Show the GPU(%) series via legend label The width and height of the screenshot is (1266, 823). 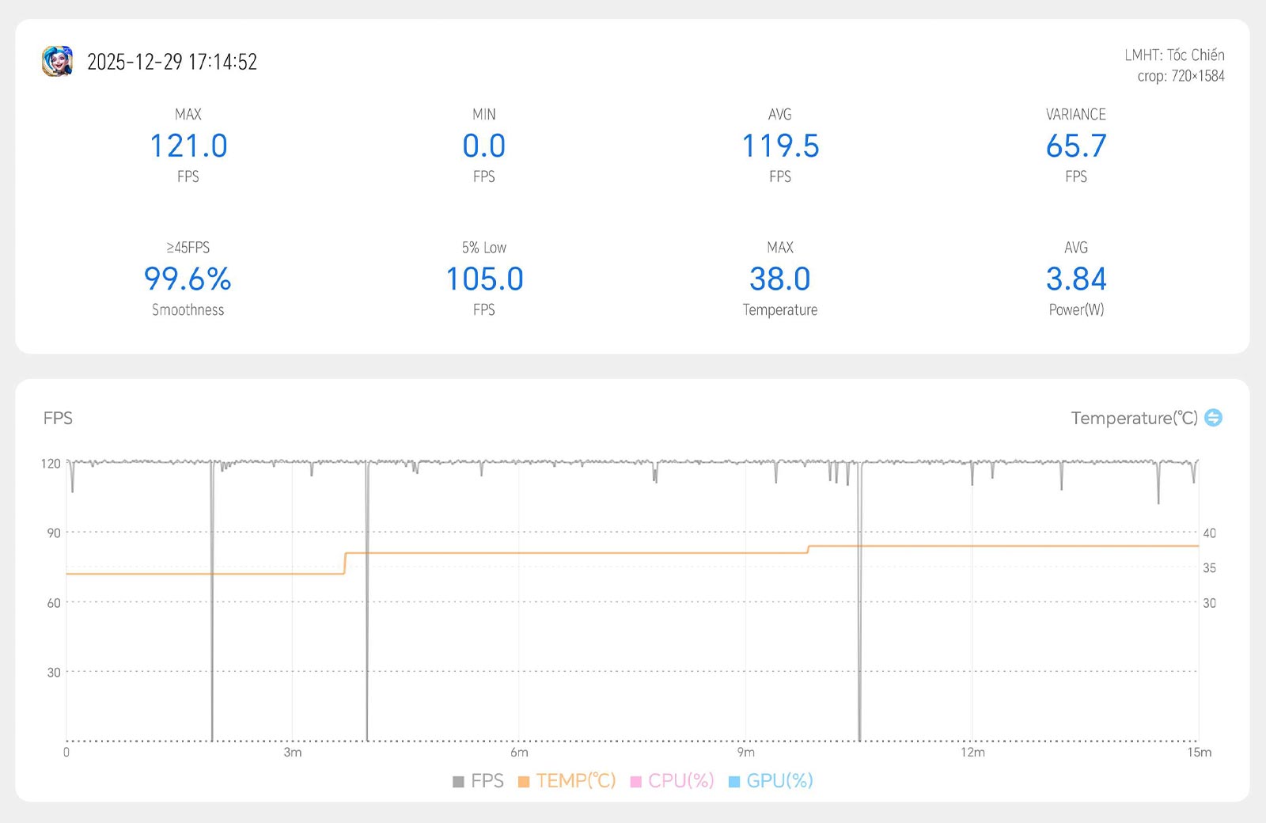(779, 781)
